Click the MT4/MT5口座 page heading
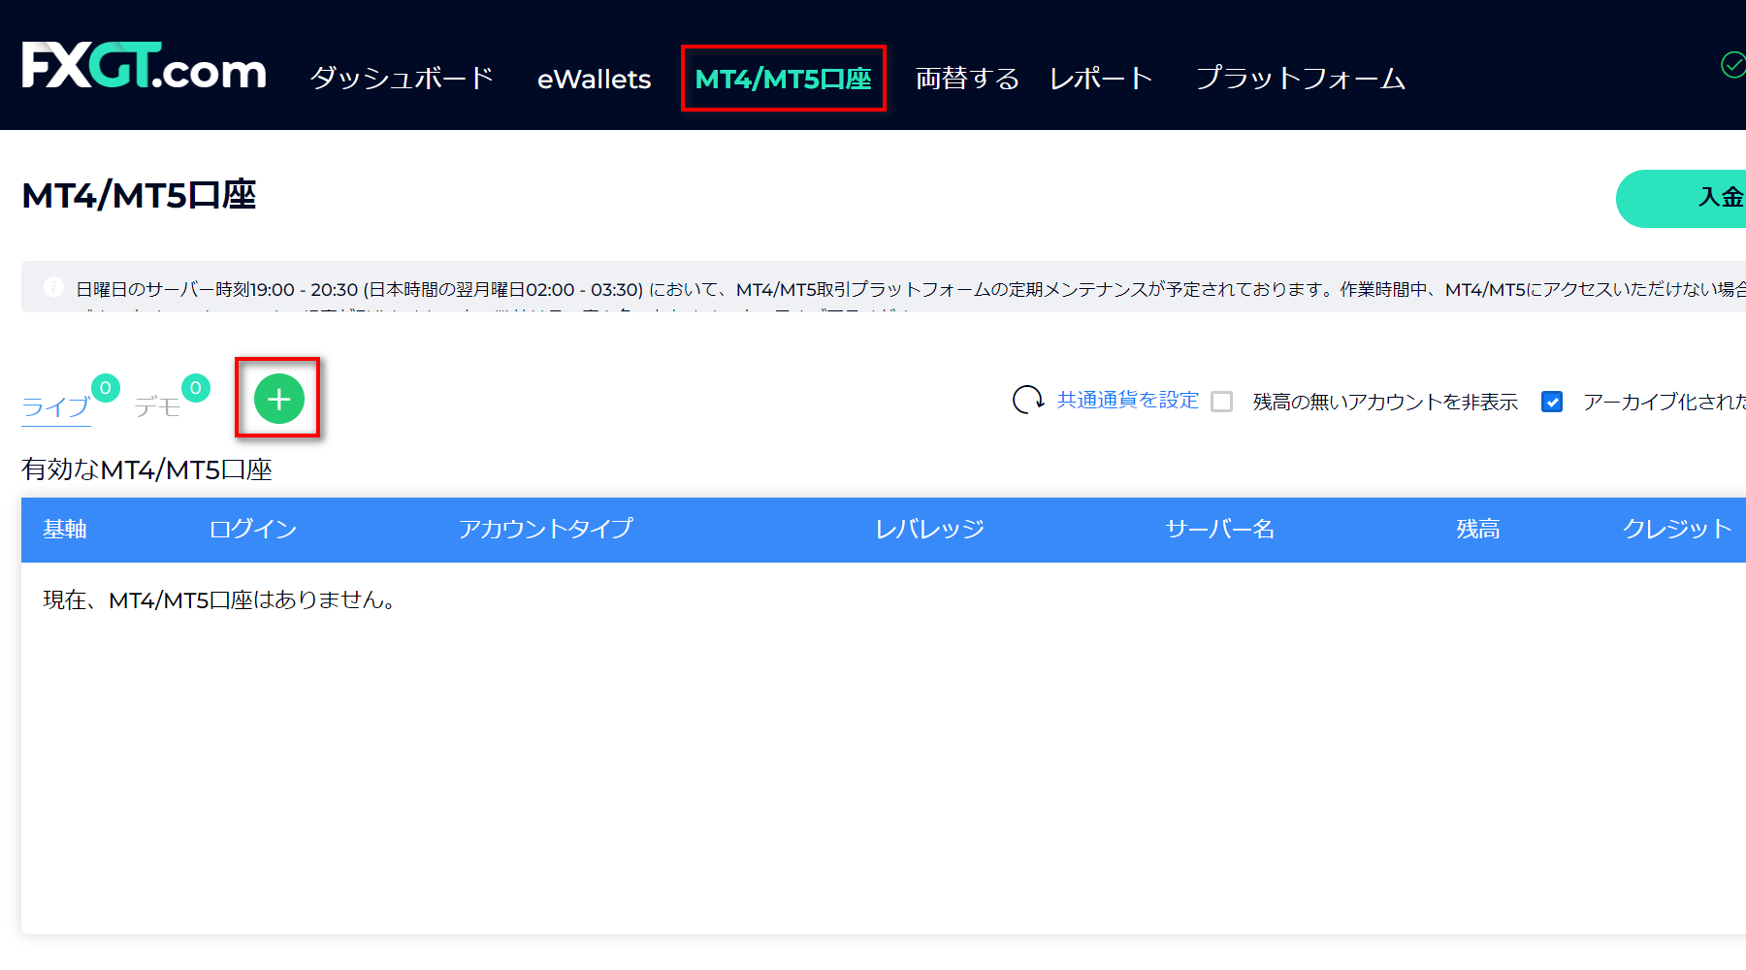 coord(139,195)
